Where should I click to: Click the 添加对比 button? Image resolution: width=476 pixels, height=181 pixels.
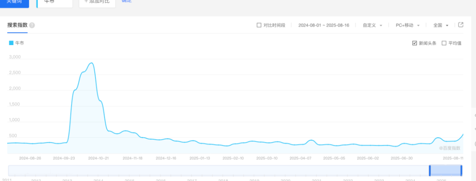point(97,3)
